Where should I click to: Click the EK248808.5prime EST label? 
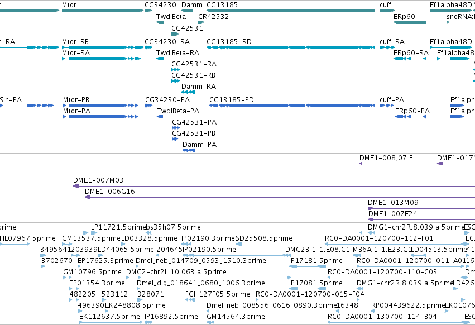coord(135,305)
